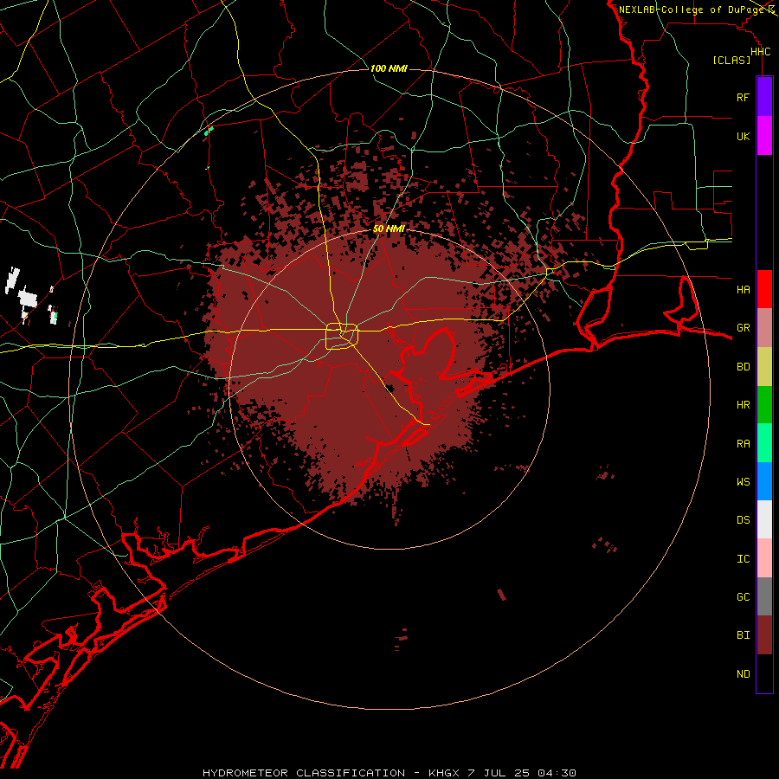The image size is (779, 779).
Task: Select the "GC" legend label
Action: coord(743,596)
